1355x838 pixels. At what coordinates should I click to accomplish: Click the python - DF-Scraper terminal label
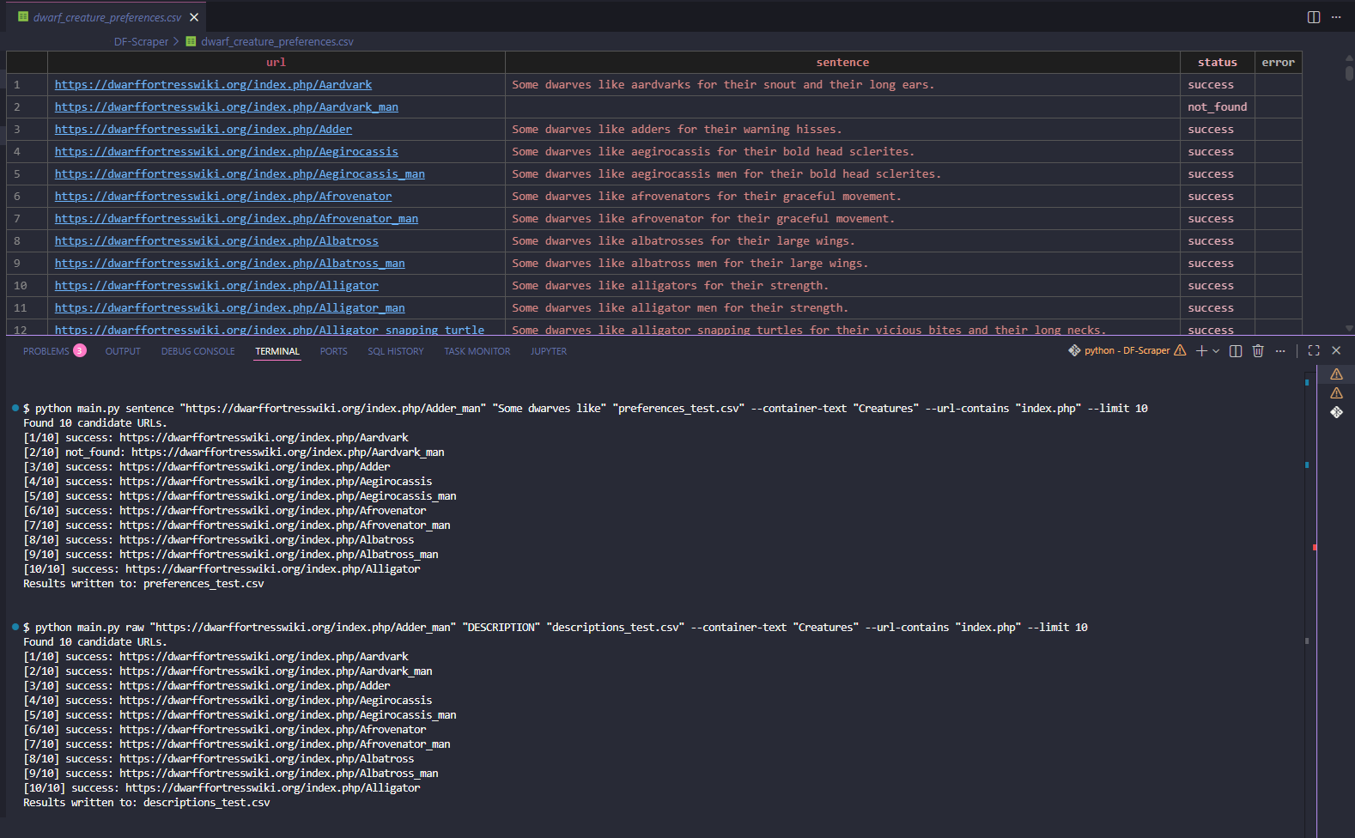pos(1127,350)
